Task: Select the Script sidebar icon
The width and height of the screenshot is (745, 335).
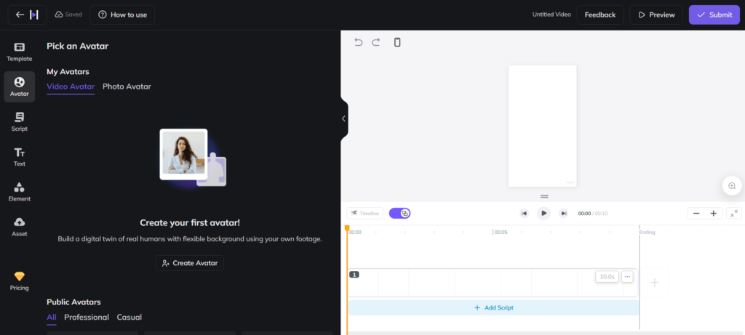Action: 20,121
